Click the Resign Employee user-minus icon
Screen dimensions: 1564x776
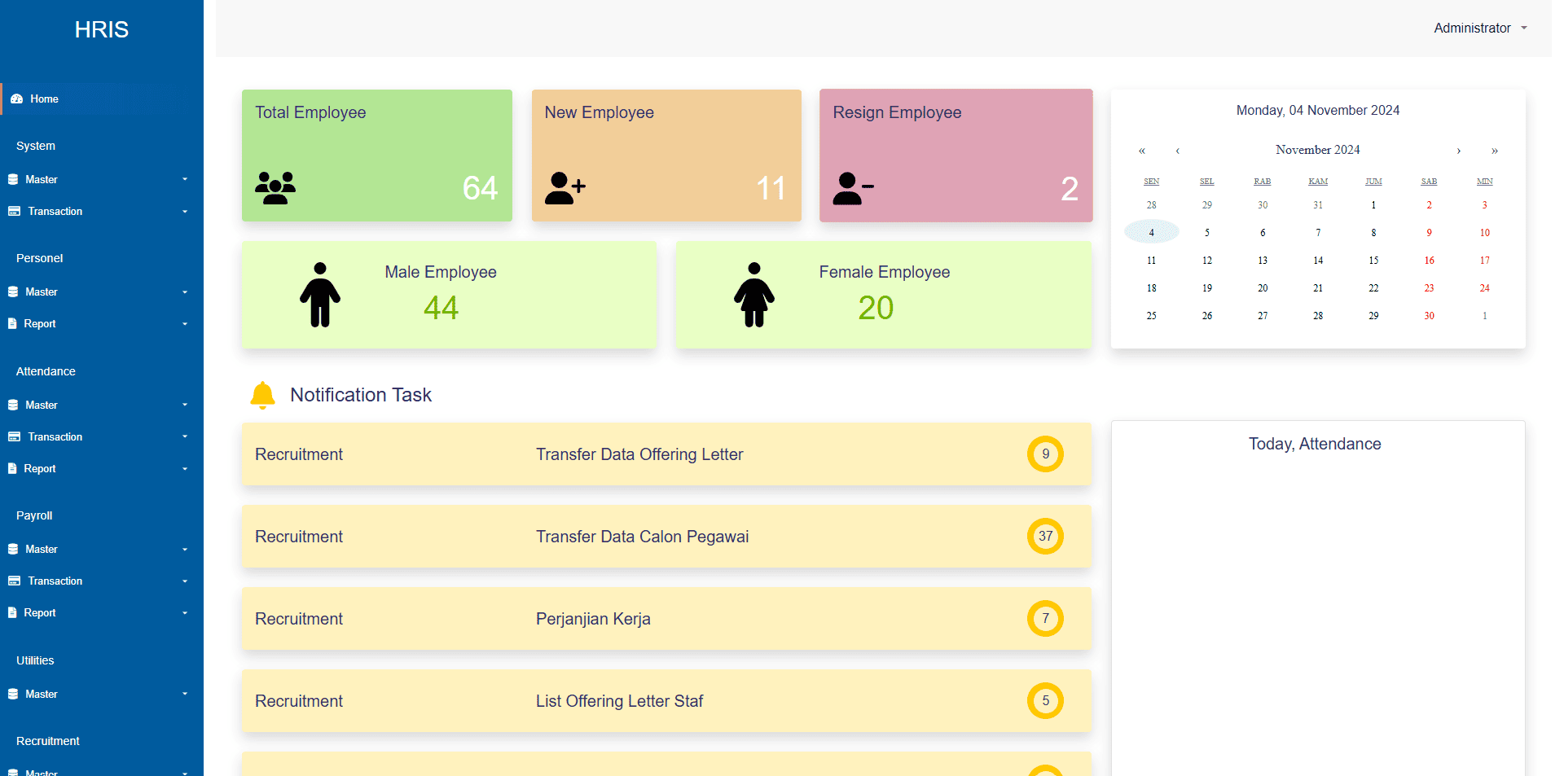pos(852,188)
